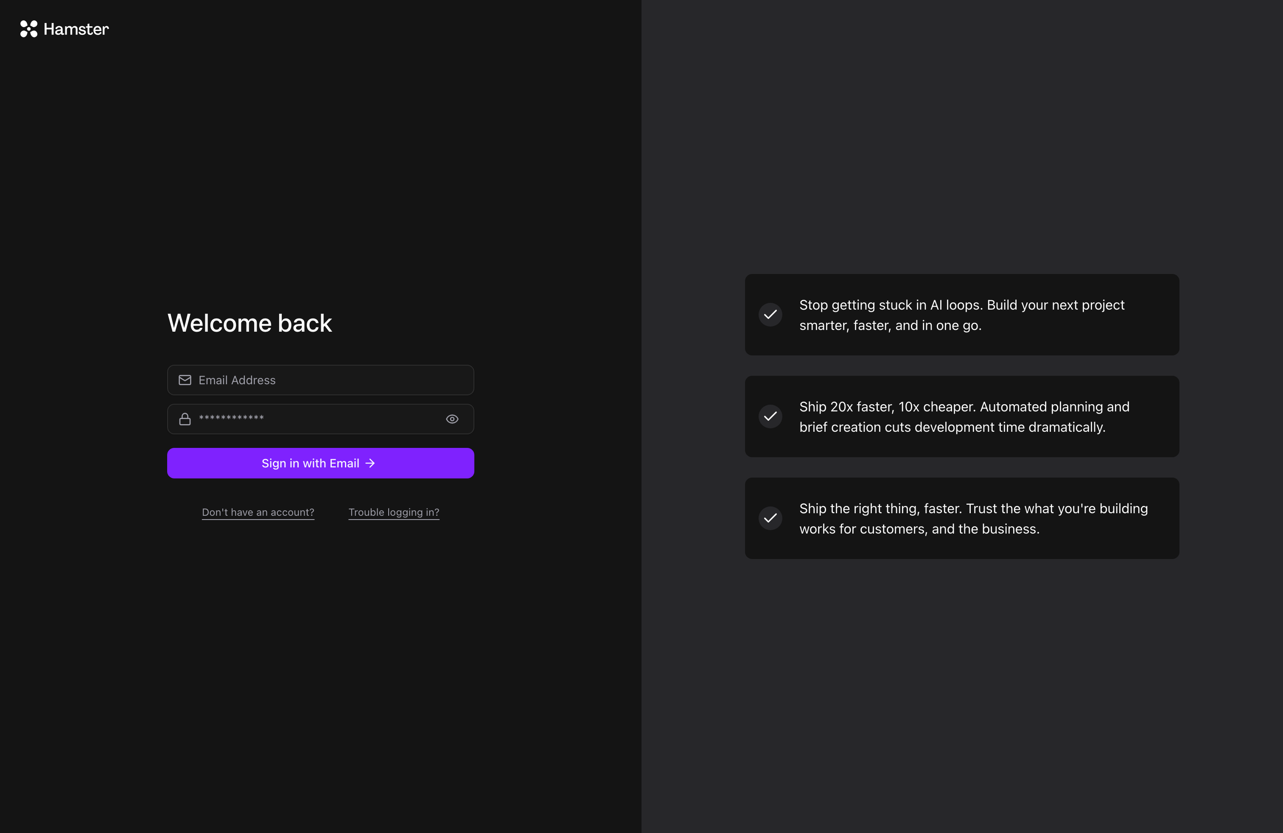Click text 'works for customers, and the business'
Image resolution: width=1283 pixels, height=833 pixels.
(x=919, y=529)
